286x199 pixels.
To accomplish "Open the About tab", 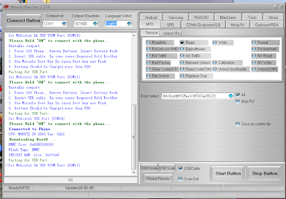I will [273, 17].
